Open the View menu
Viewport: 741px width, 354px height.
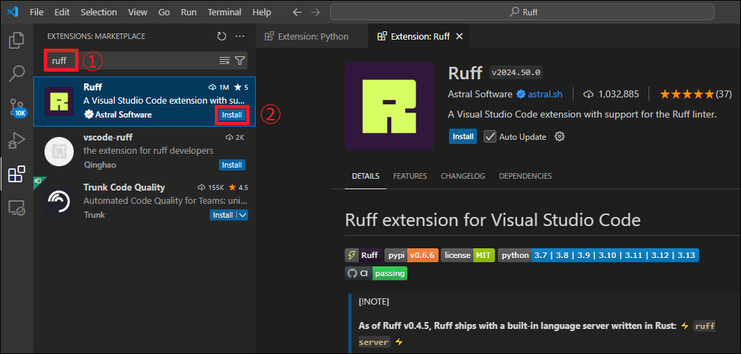click(x=138, y=13)
